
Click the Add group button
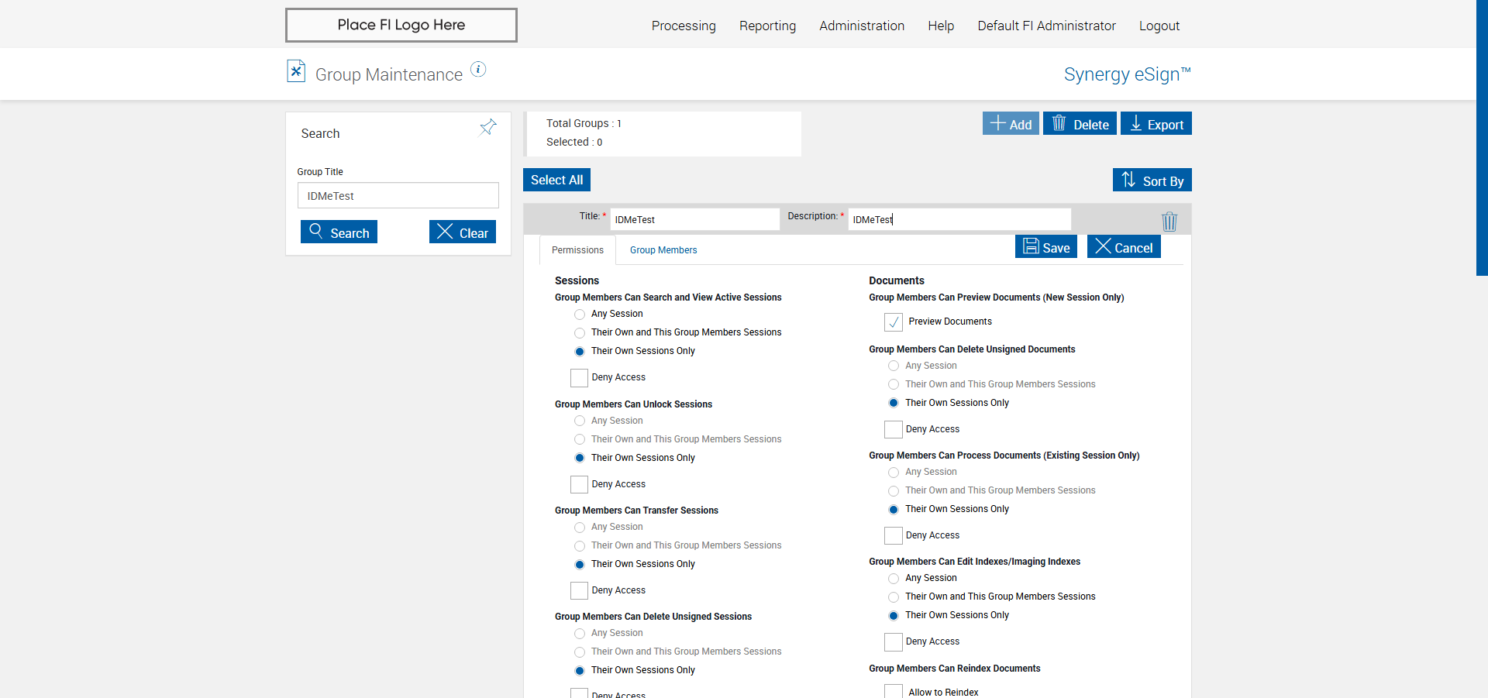click(1011, 124)
